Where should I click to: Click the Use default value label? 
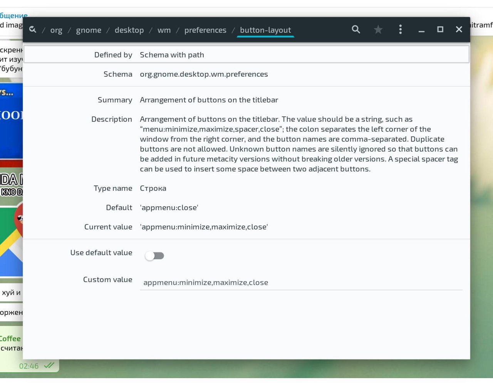tap(101, 253)
